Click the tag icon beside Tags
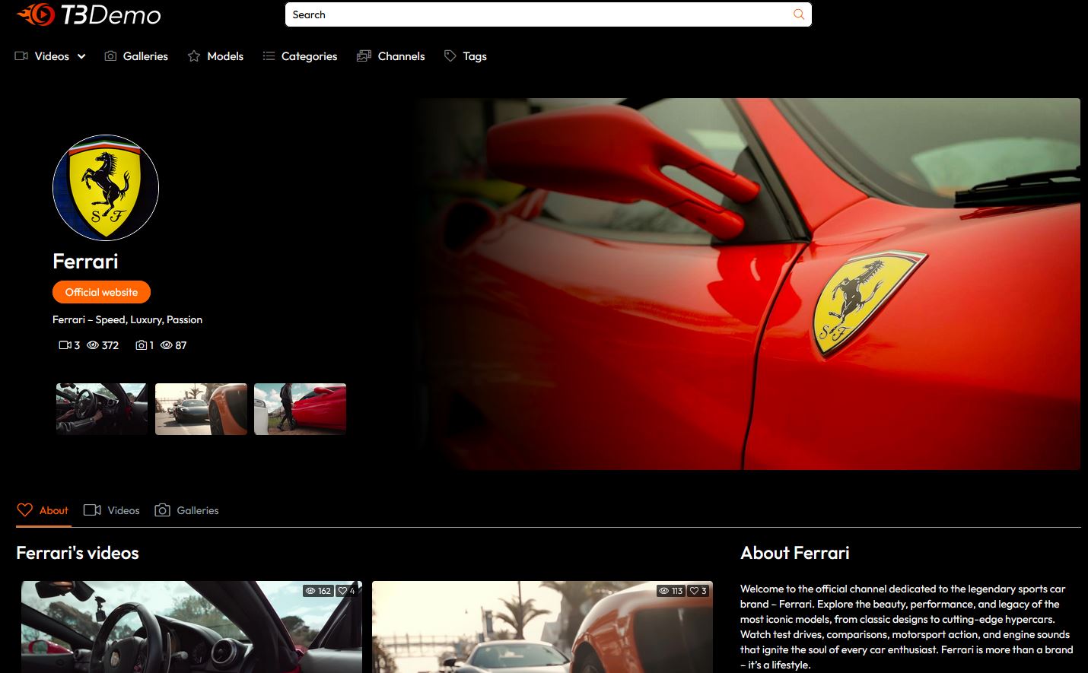This screenshot has width=1088, height=673. (x=450, y=56)
